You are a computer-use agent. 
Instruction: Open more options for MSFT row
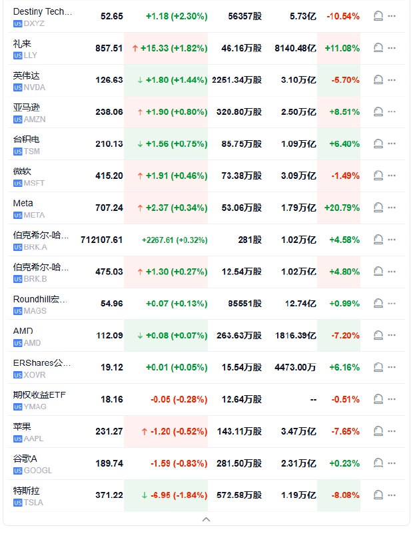point(392,176)
